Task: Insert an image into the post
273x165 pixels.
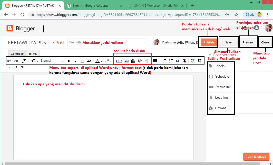Action: click(x=126, y=61)
